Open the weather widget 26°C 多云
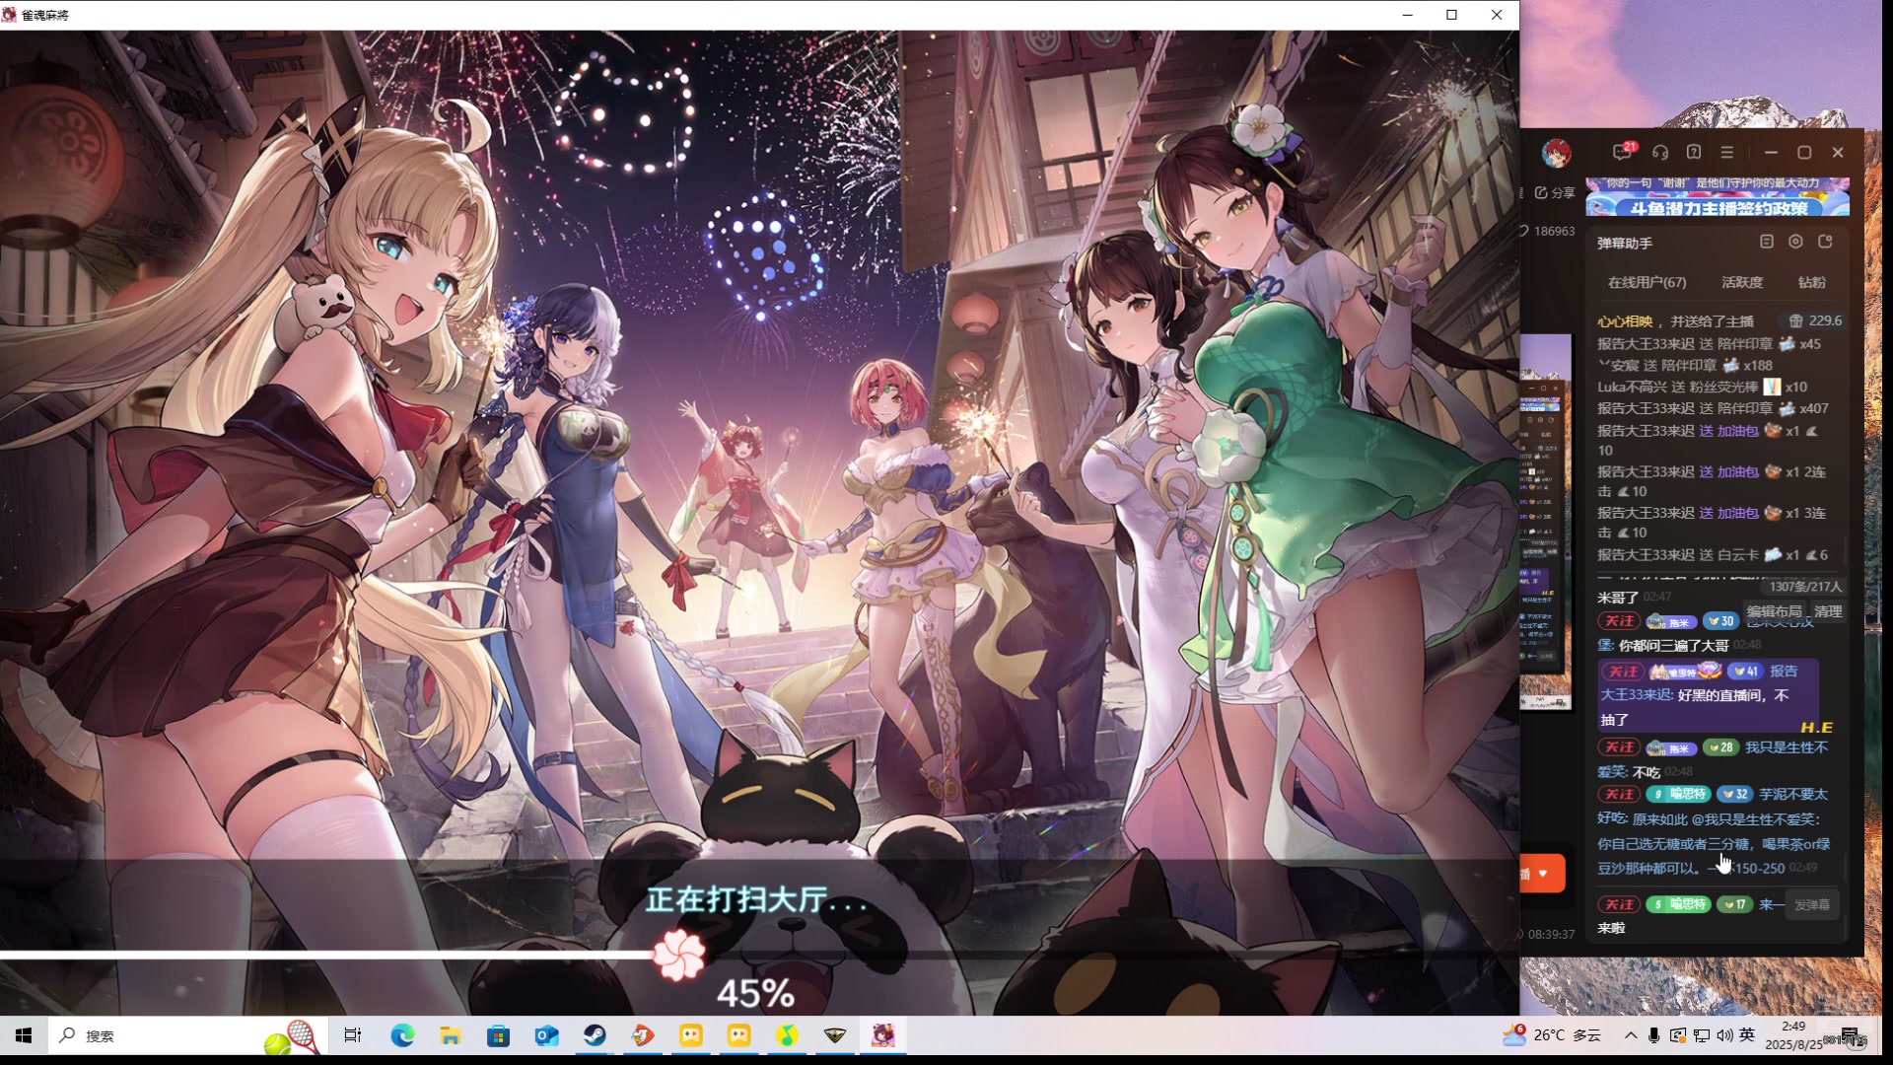 pos(1552,1035)
